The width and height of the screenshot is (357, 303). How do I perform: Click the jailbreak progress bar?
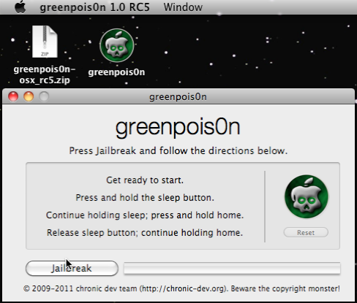[232, 268]
